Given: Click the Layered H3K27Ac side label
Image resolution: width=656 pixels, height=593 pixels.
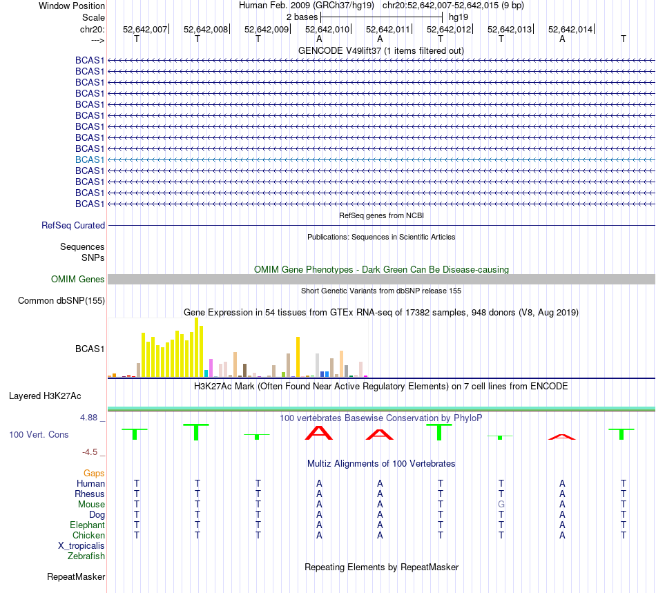Looking at the screenshot, I should coord(45,396).
